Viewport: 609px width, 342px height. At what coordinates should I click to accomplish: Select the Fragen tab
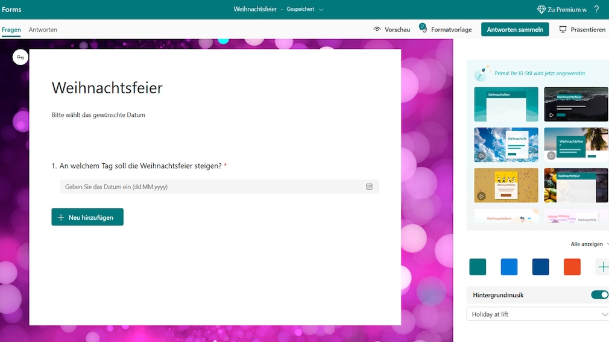click(11, 30)
